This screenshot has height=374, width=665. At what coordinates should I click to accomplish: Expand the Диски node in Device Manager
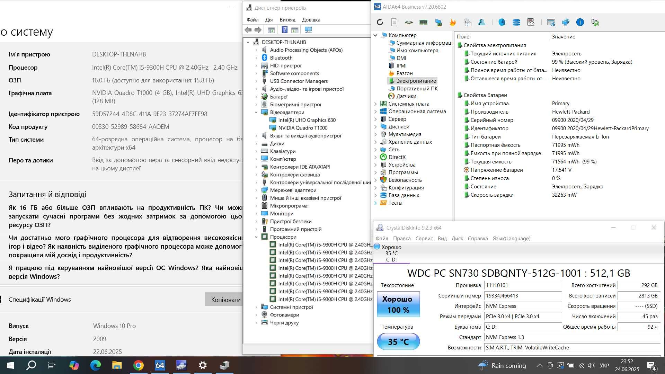click(x=256, y=143)
